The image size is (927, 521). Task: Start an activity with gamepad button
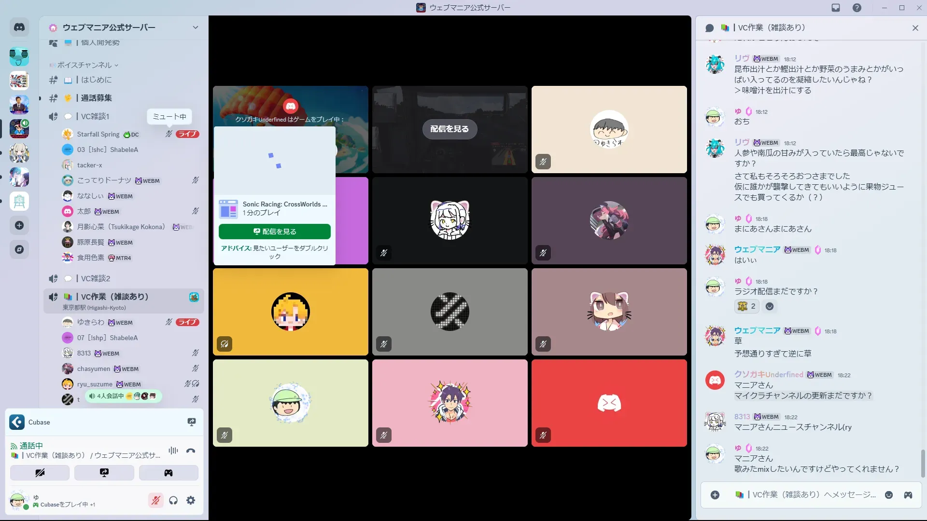169,473
